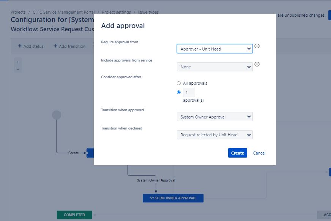Select the COMPLETED status node

point(74,215)
